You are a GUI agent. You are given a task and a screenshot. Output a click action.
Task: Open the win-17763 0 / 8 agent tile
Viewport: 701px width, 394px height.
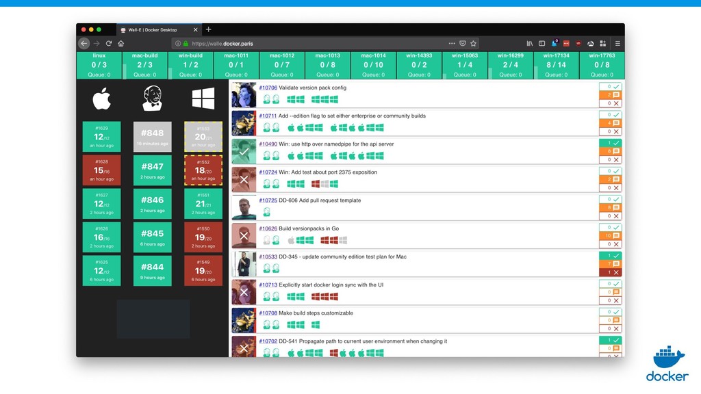(602, 65)
